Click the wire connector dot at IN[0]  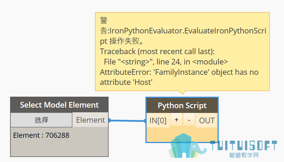145,121
